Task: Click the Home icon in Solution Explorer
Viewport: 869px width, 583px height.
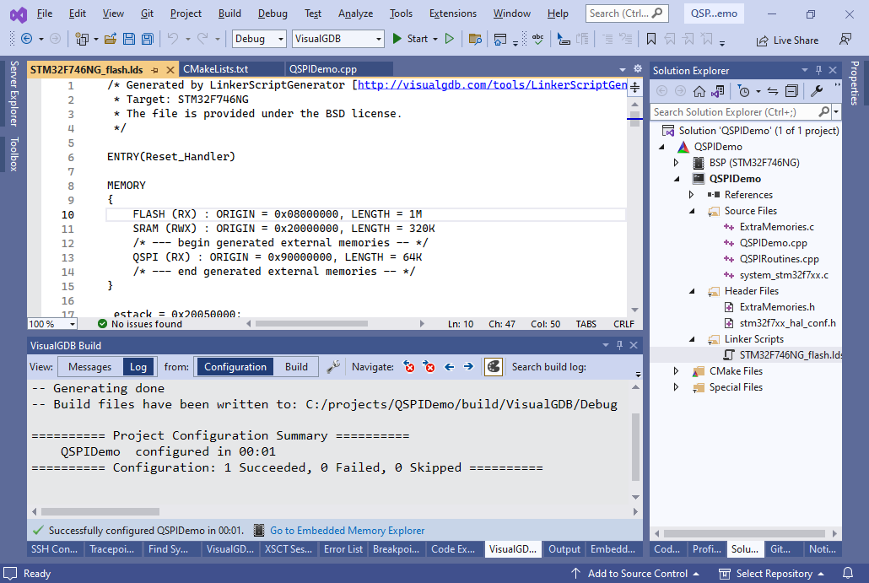Action: 699,91
